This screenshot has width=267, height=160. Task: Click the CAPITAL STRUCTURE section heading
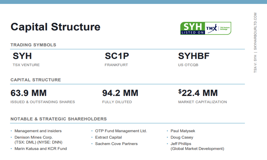(x=36, y=80)
